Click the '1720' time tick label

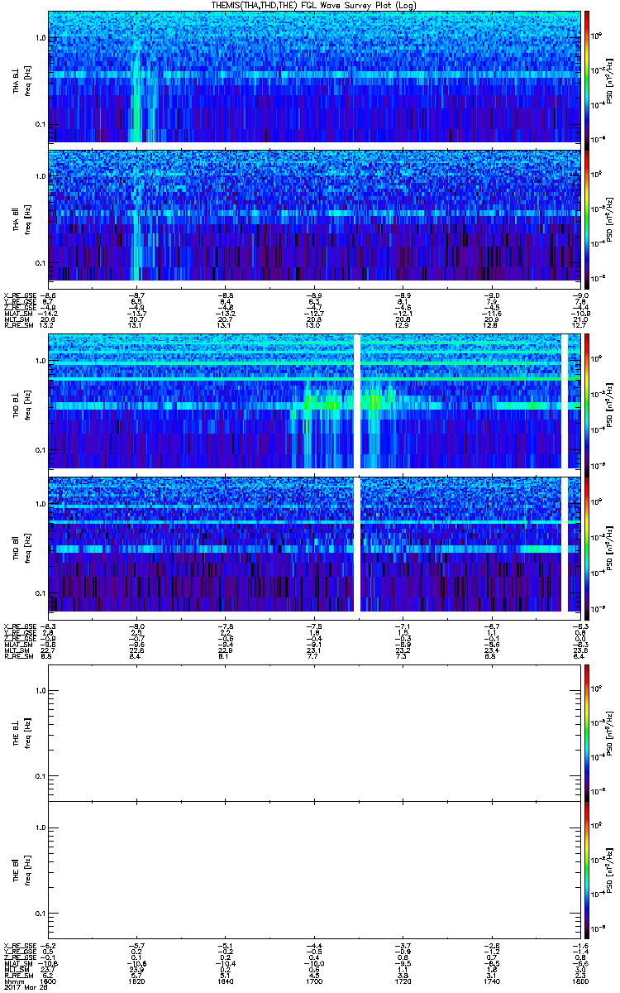tap(403, 981)
